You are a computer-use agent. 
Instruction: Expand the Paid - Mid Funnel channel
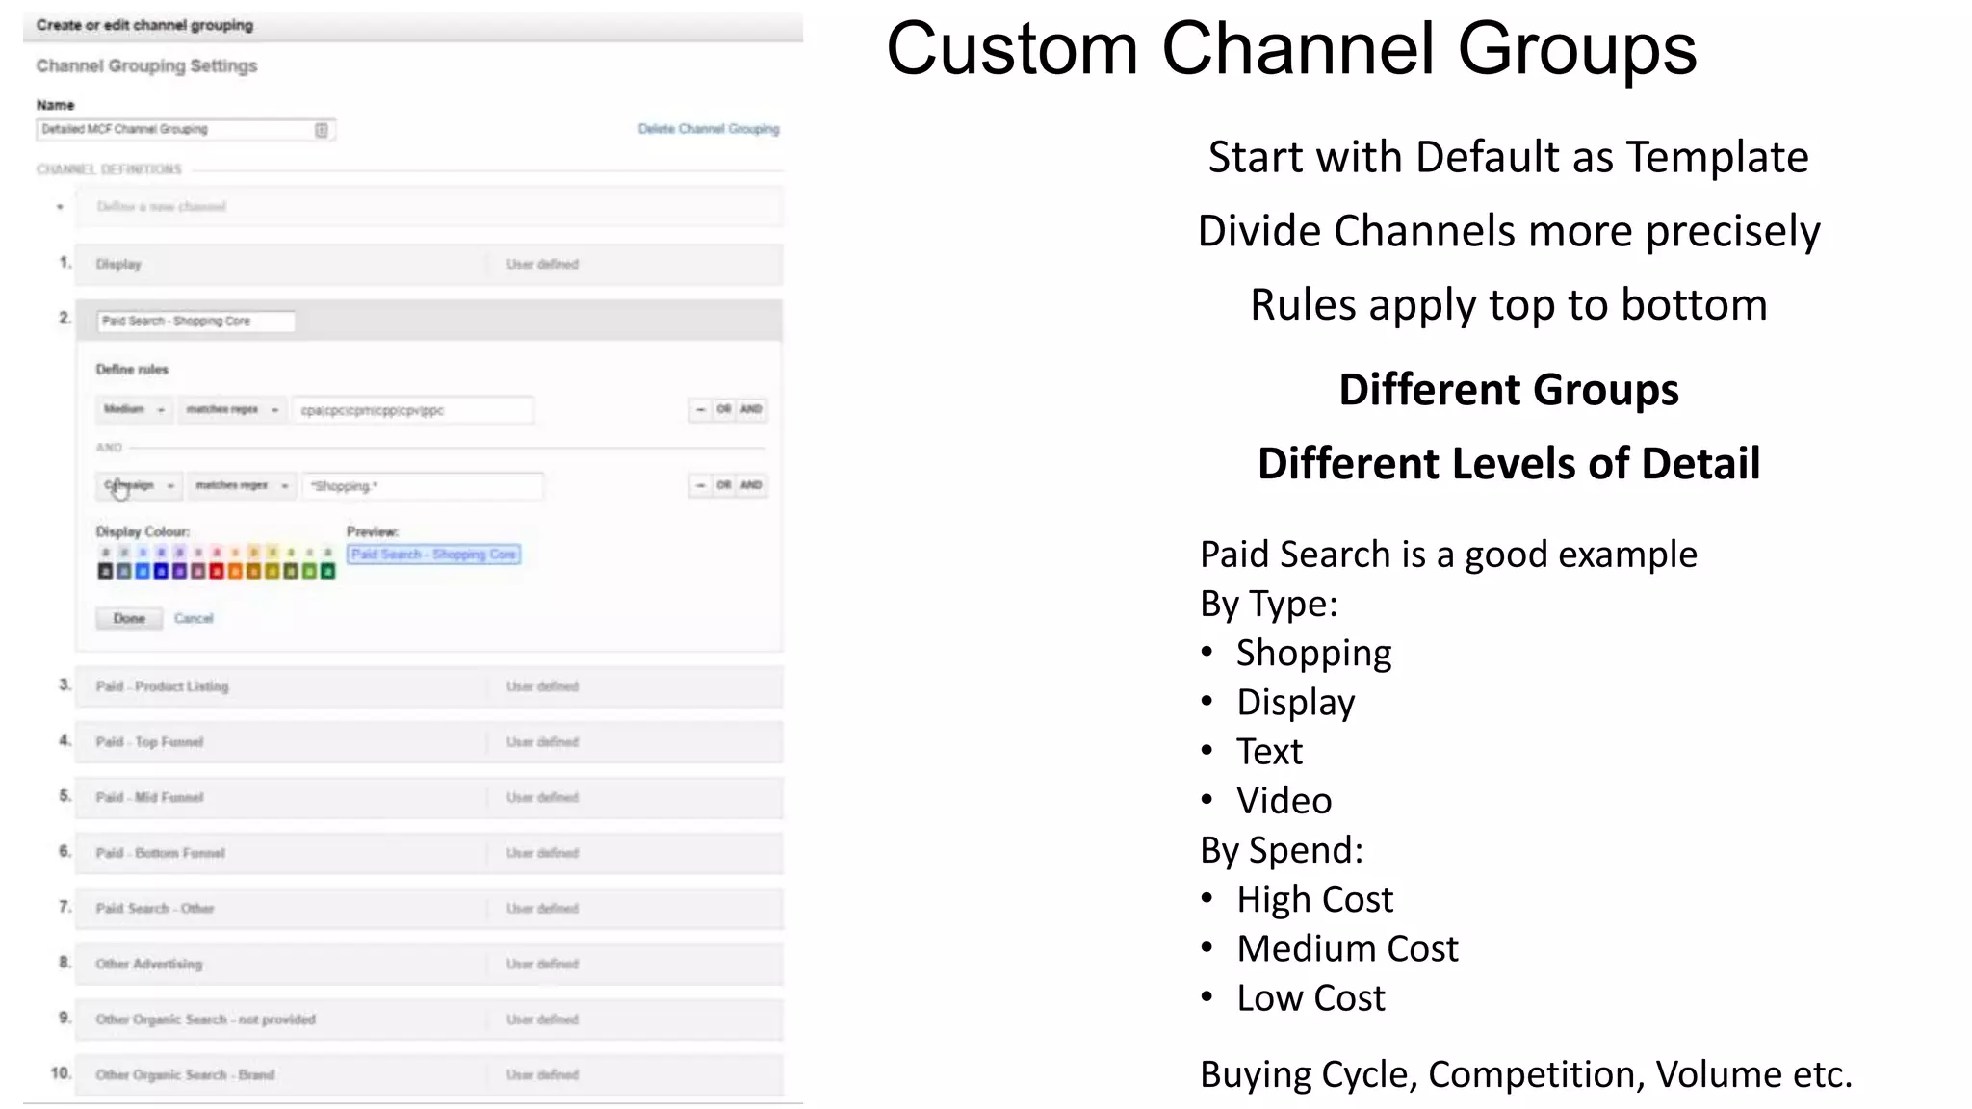429,797
